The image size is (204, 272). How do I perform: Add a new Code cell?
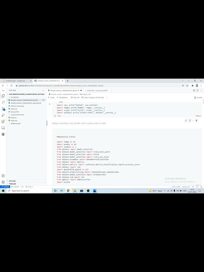pyautogui.click(x=51, y=97)
